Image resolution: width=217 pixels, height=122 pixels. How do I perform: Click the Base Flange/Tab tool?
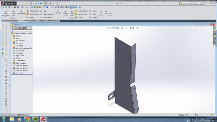tap(6, 14)
